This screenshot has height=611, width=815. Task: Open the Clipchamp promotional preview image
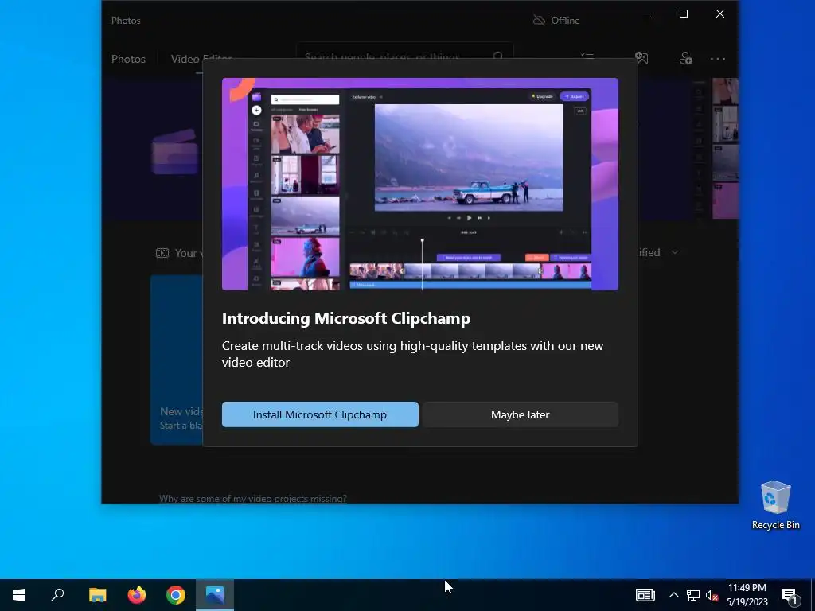point(420,184)
